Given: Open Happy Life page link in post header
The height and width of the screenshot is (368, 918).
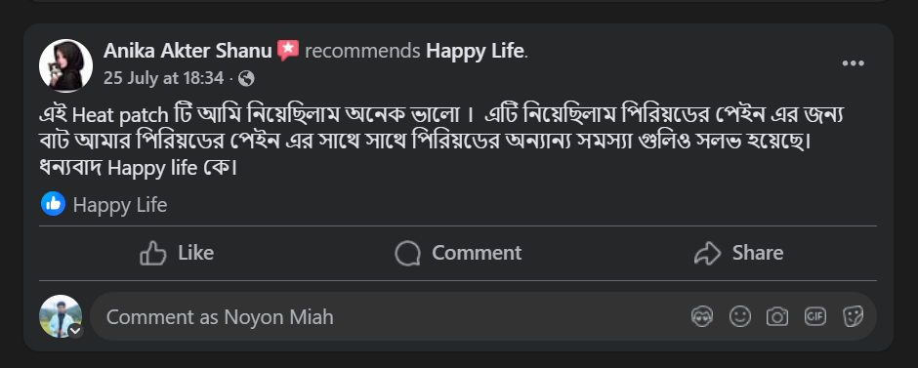Looking at the screenshot, I should pyautogui.click(x=475, y=51).
